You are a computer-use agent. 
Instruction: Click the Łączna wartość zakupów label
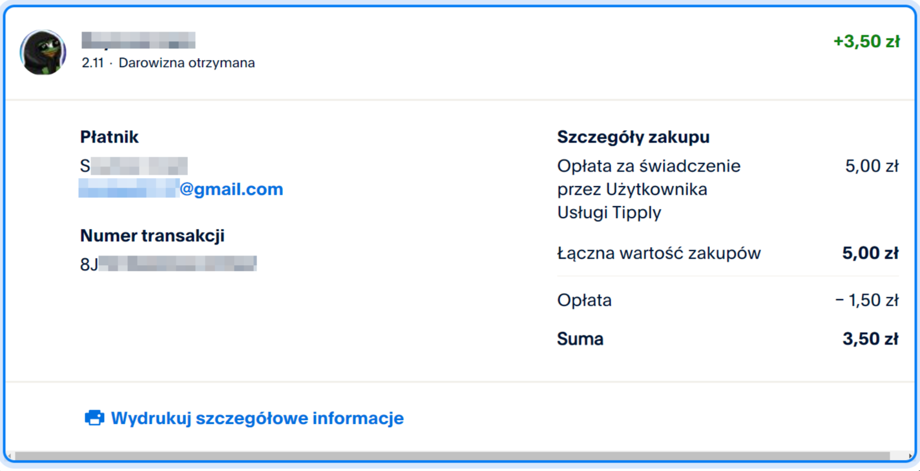(x=658, y=253)
